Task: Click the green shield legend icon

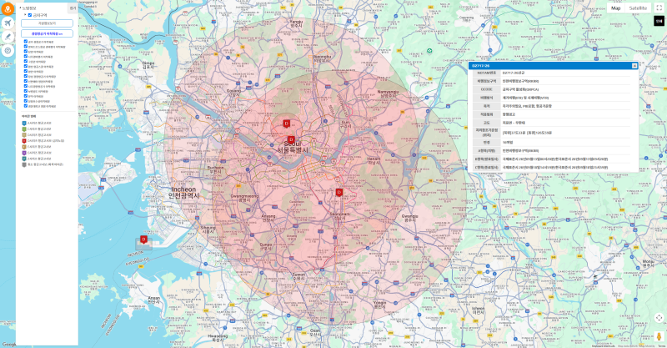Action: click(x=24, y=129)
